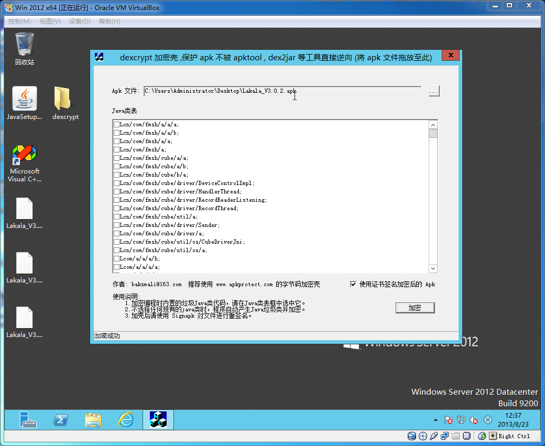Click the VirtualBox shared folders status icon
545x446 pixels.
coord(456,436)
